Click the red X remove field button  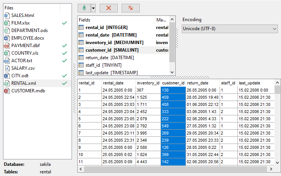(109, 8)
